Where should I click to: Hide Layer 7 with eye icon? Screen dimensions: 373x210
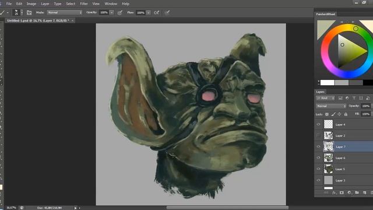(319, 146)
